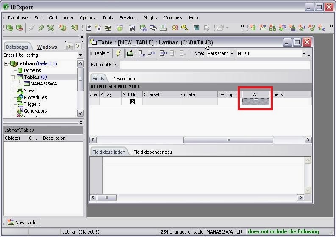Select the MAHASISWA table in tree
The width and height of the screenshot is (336, 237).
point(44,84)
